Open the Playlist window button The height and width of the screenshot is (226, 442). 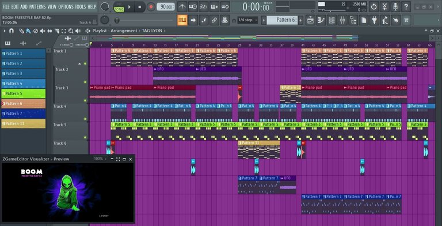(x=310, y=20)
